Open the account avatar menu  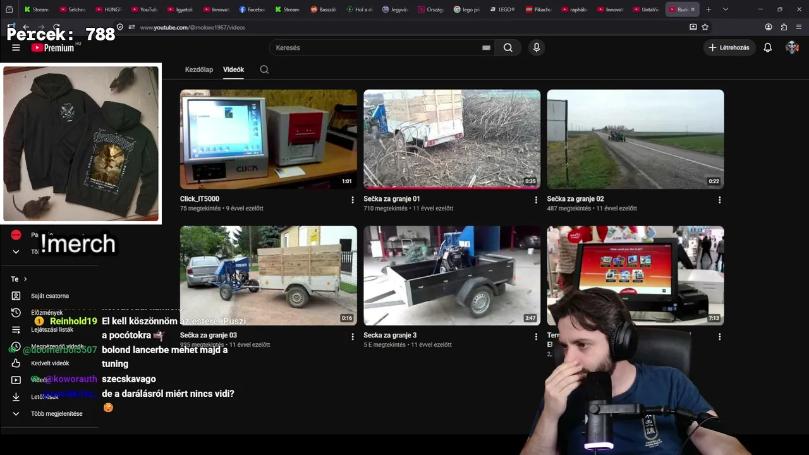coord(792,47)
